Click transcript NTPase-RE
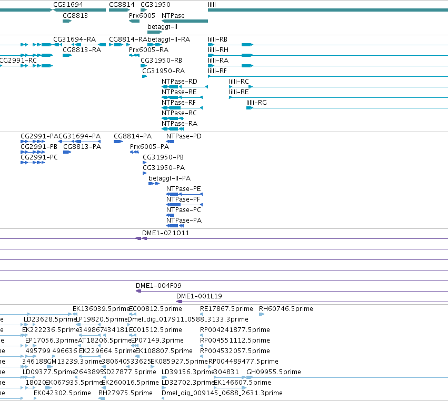Viewport: 448px width, 401px height. [179, 92]
